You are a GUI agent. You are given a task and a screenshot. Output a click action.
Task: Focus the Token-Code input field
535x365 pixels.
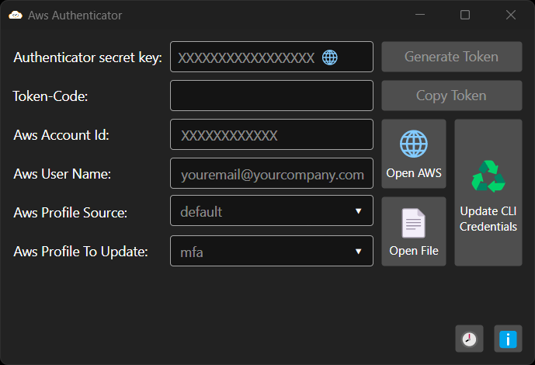[x=272, y=96]
